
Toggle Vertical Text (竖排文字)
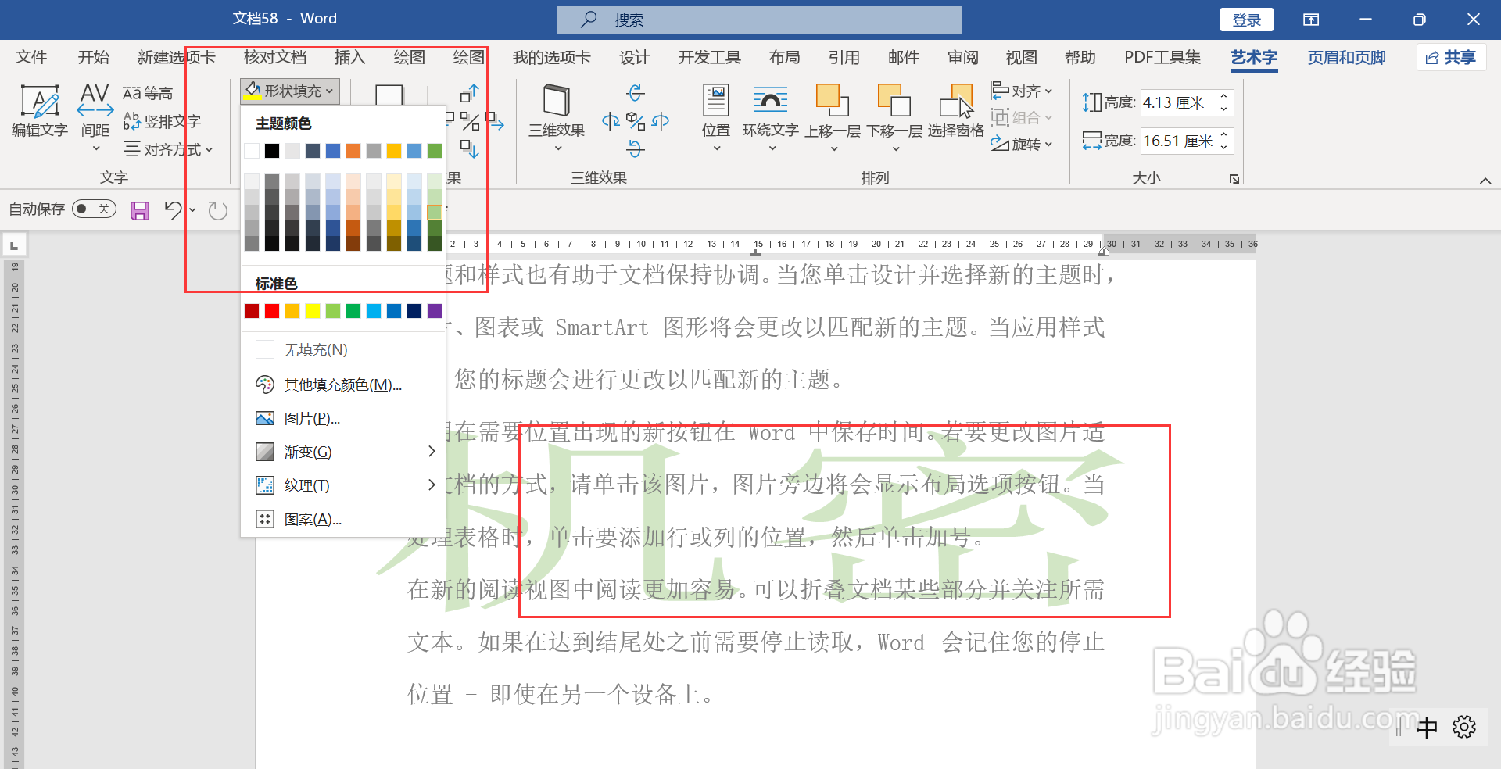coord(162,121)
